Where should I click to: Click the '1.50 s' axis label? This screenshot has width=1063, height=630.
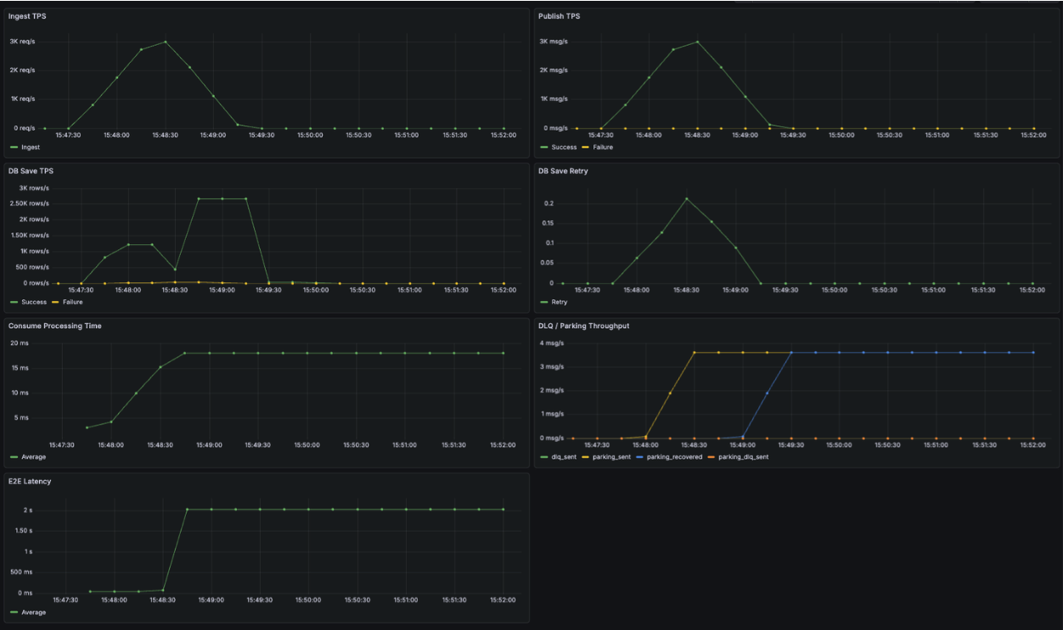tap(25, 531)
